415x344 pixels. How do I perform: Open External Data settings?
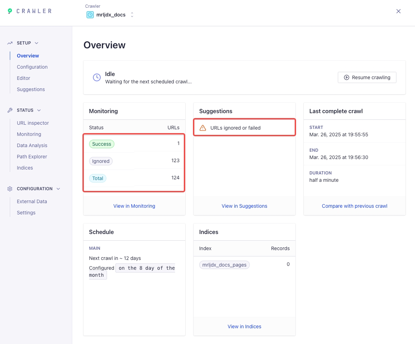click(x=32, y=201)
